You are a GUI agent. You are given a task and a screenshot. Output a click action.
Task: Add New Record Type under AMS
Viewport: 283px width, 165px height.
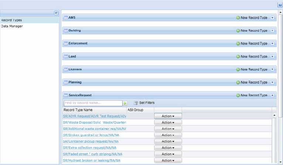252,18
